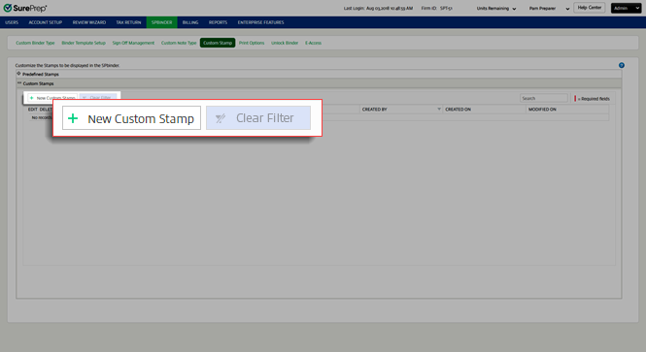Click the 'Customize the Stamps' description text
Screen dimensions: 646x352
68,65
